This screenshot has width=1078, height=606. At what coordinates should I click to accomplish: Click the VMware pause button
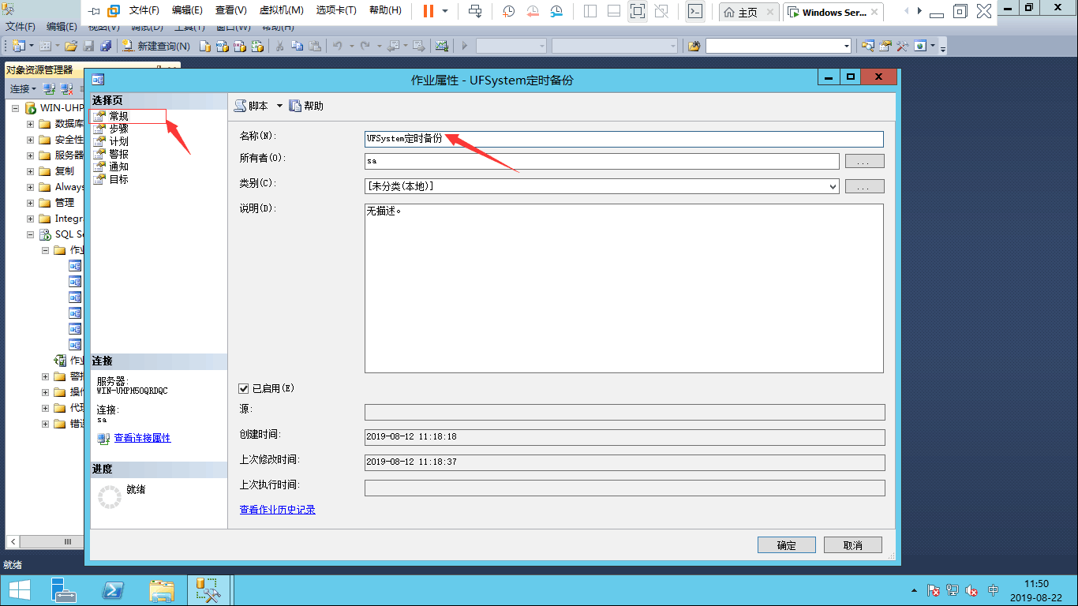tap(428, 11)
